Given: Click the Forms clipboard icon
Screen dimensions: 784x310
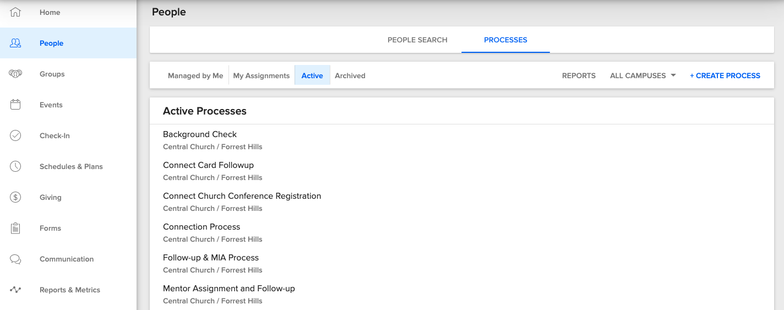Looking at the screenshot, I should click(15, 228).
